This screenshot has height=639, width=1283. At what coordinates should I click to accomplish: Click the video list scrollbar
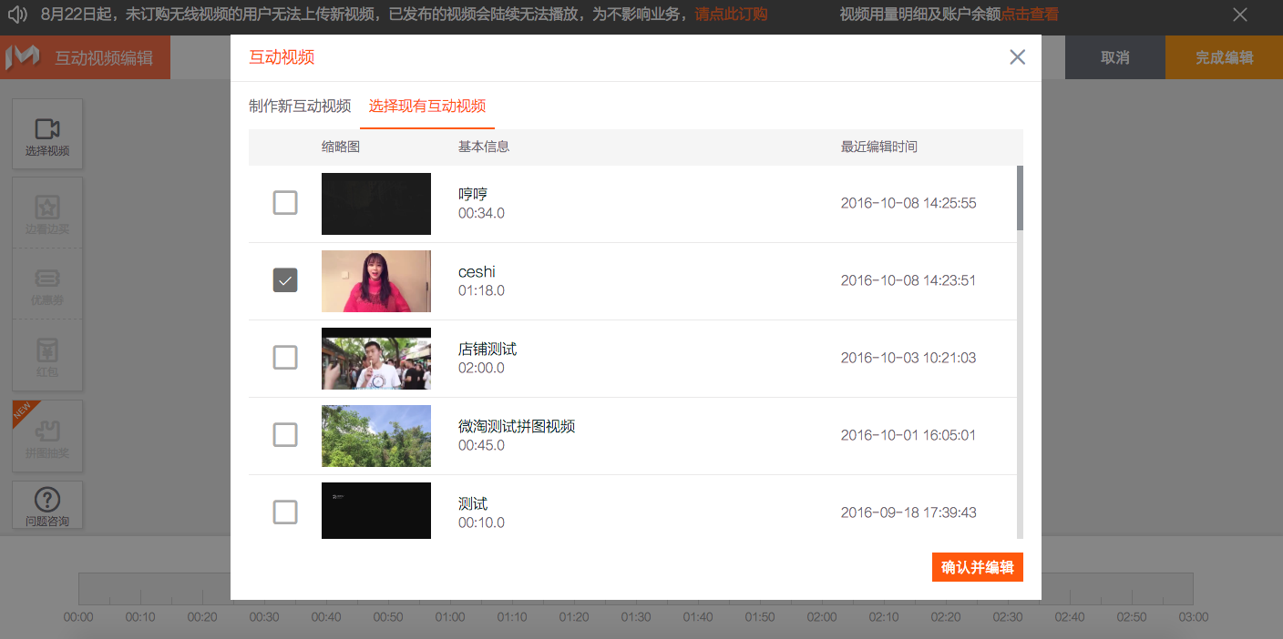[x=1020, y=198]
